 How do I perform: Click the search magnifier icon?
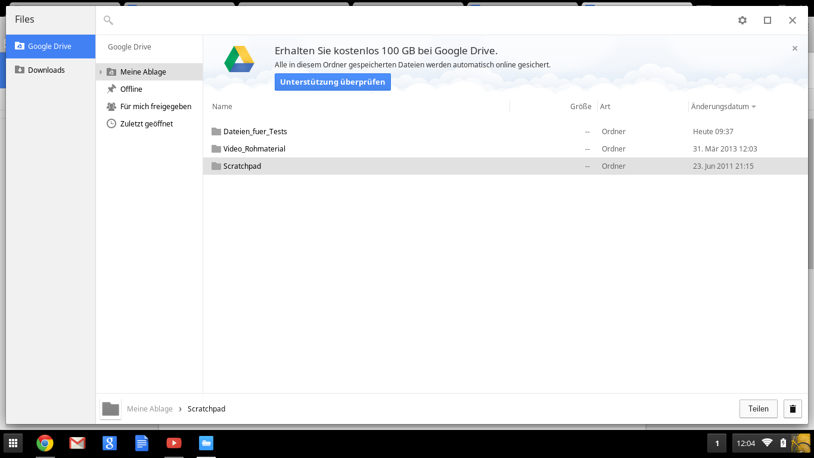coord(108,20)
